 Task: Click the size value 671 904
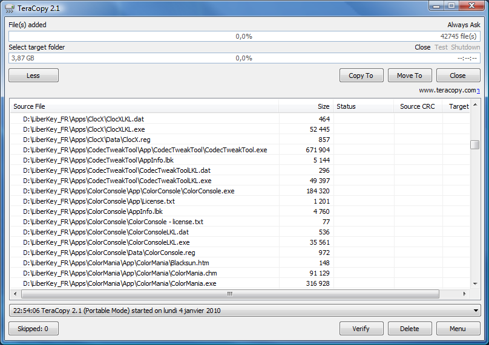(x=318, y=150)
